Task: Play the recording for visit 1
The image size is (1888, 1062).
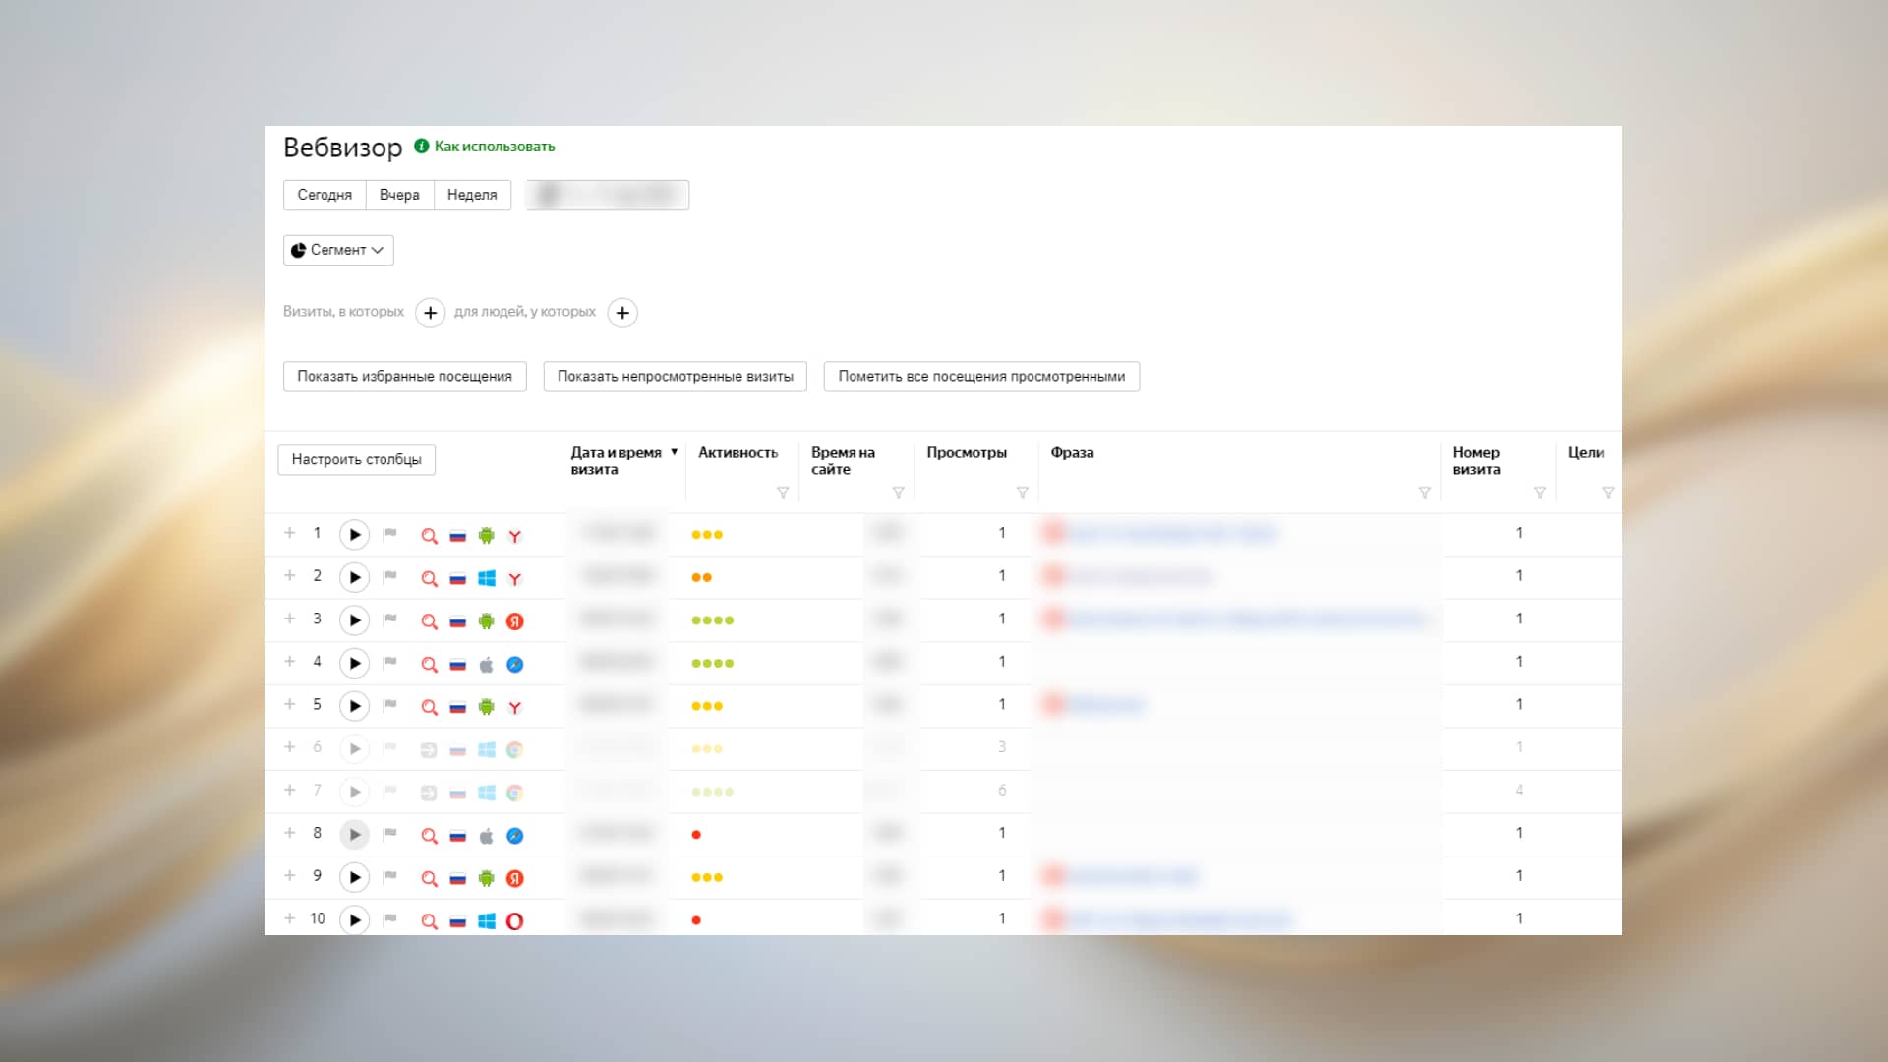Action: coord(354,535)
